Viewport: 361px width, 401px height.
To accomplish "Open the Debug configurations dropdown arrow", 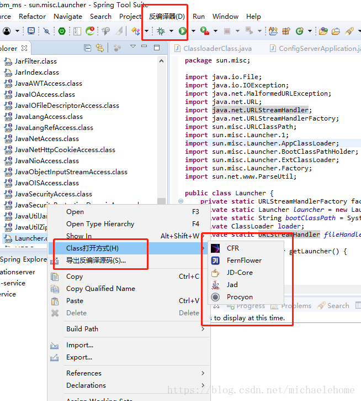I will [171, 31].
